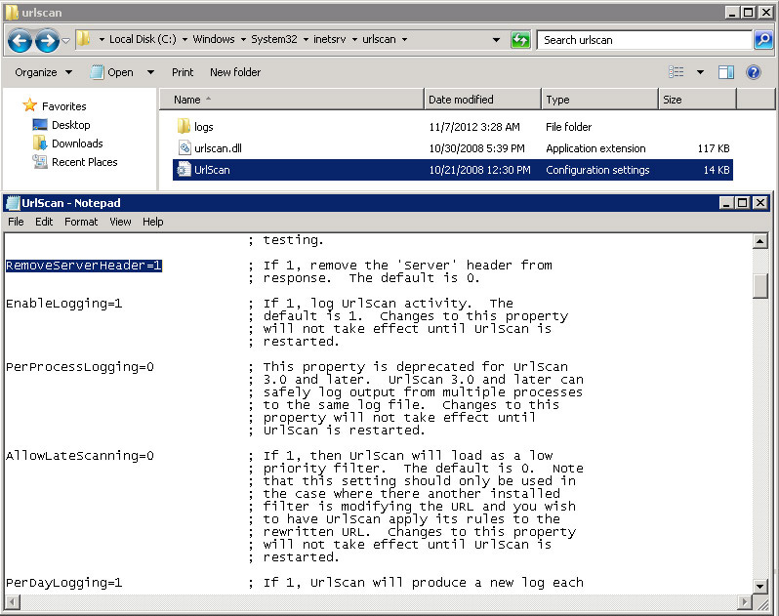Open Notepad View menu
The height and width of the screenshot is (616, 779).
point(120,222)
